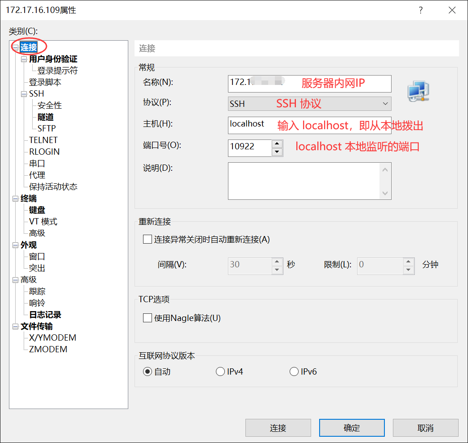This screenshot has width=468, height=443.
Task: Collapse the SSH tree branch
Action: click(x=24, y=93)
